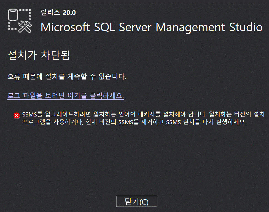Open the log file link 로그 파일을 보려면 여기를 클릭하세요
This screenshot has height=212, width=269.
point(66,96)
